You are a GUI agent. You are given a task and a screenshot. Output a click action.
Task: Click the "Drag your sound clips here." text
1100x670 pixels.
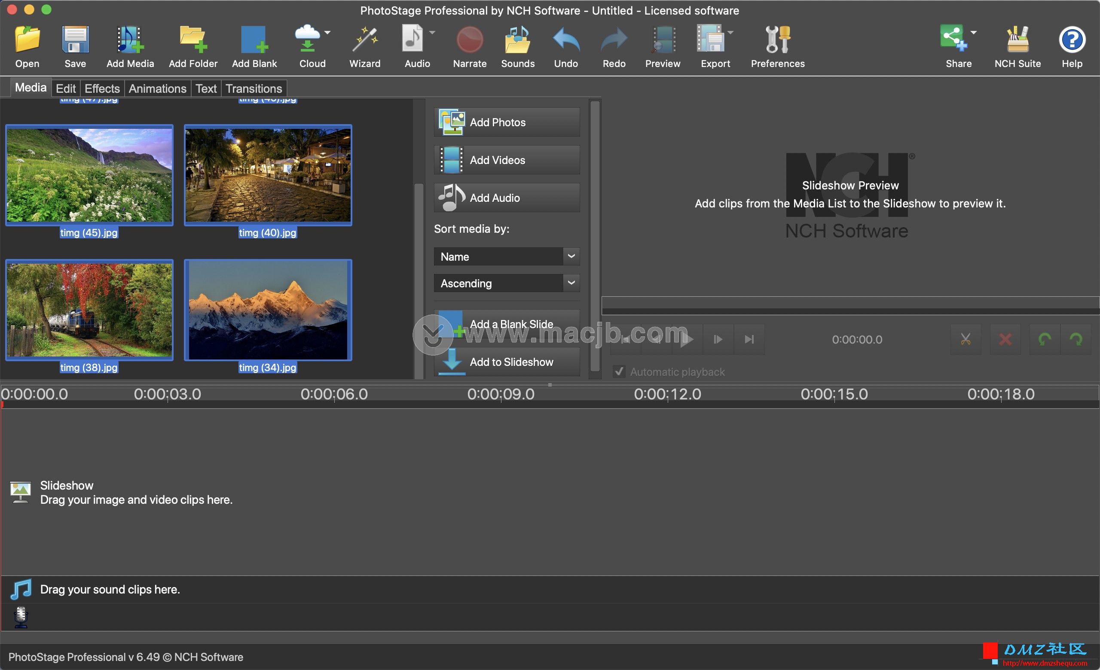(110, 589)
